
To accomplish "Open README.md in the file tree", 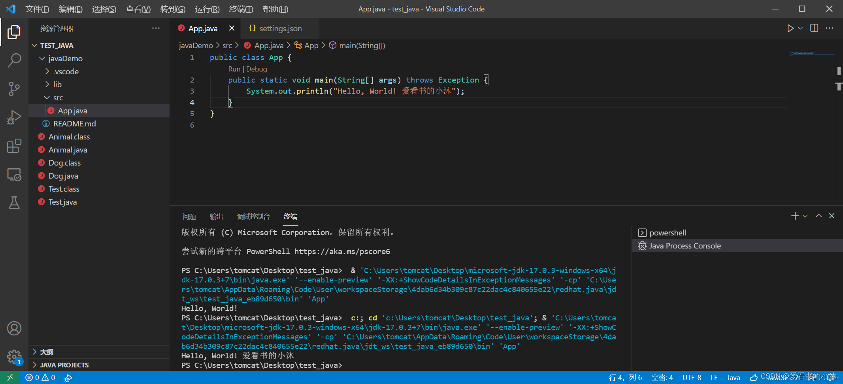I will (x=99, y=124).
